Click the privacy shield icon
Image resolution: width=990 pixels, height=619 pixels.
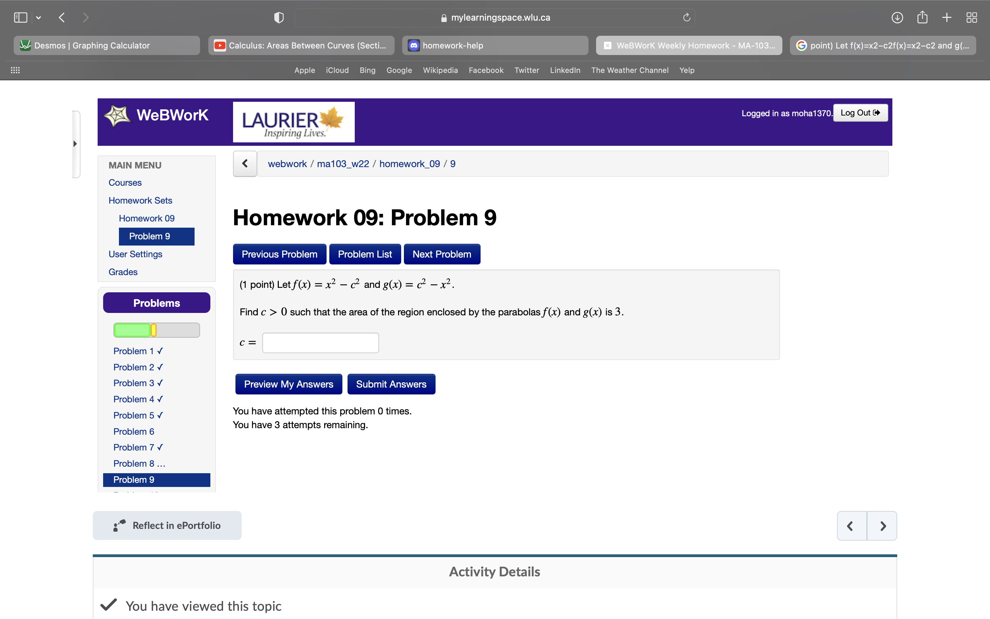(x=278, y=18)
